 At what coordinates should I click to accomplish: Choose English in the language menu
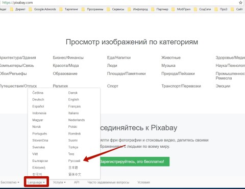click(73, 99)
